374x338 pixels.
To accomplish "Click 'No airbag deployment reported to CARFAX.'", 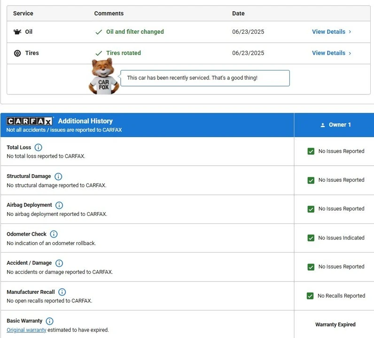I will point(57,214).
